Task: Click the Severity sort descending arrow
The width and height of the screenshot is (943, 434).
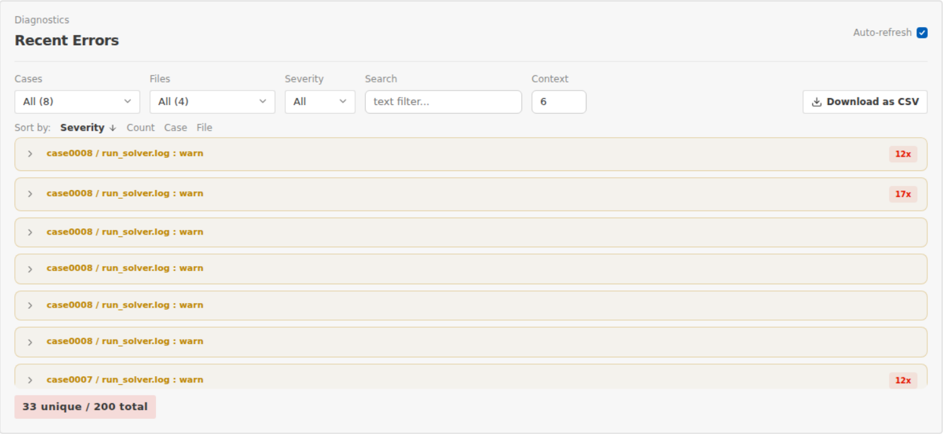Action: point(113,128)
